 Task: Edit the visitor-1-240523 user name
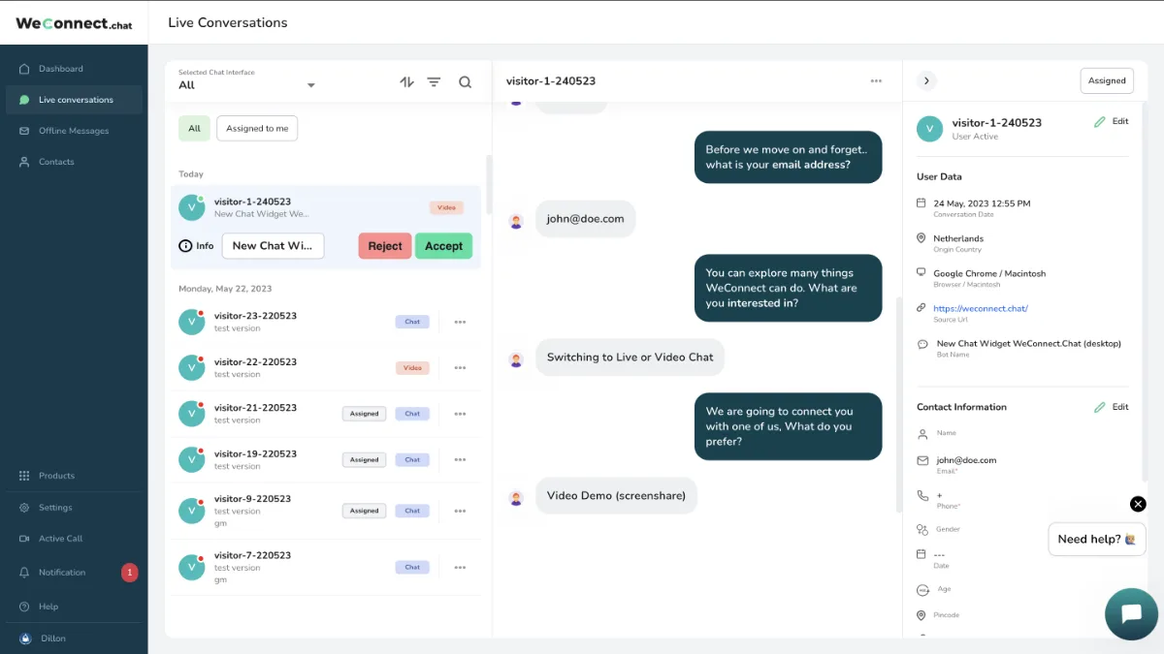point(1112,122)
